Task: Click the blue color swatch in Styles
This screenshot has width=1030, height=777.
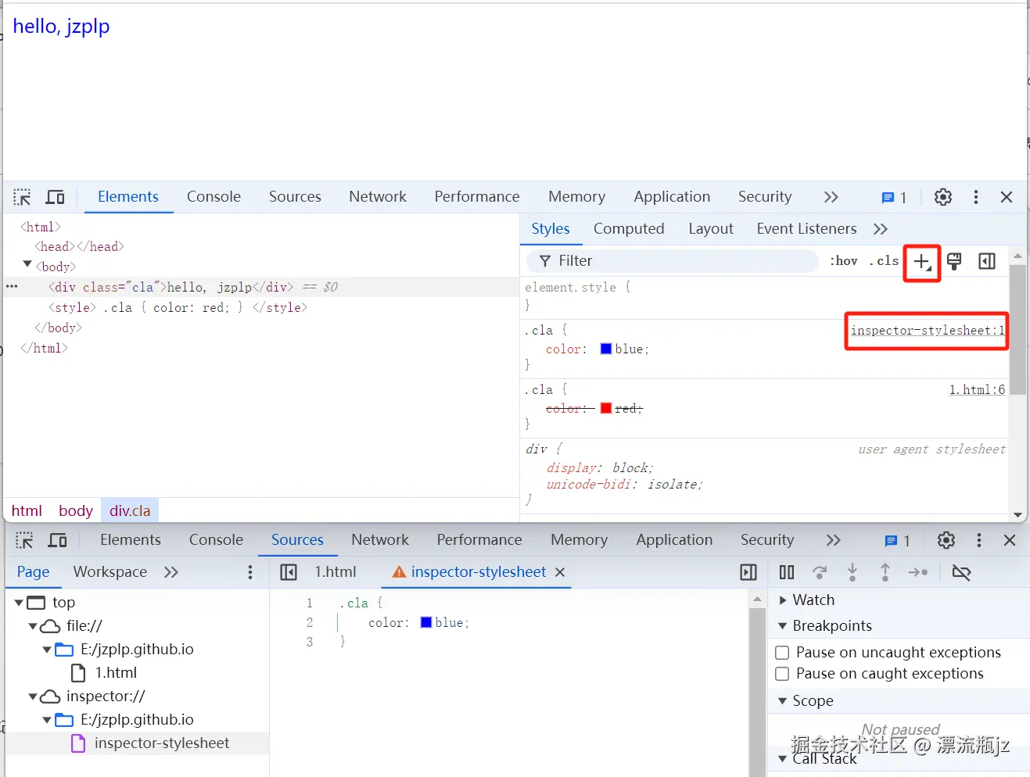Action: 606,349
